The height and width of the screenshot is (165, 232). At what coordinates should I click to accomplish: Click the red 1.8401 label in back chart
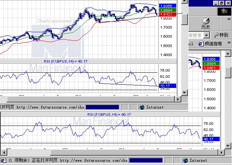click(211, 68)
